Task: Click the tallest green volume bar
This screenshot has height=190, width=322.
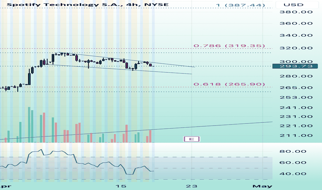Action: [x=29, y=125]
